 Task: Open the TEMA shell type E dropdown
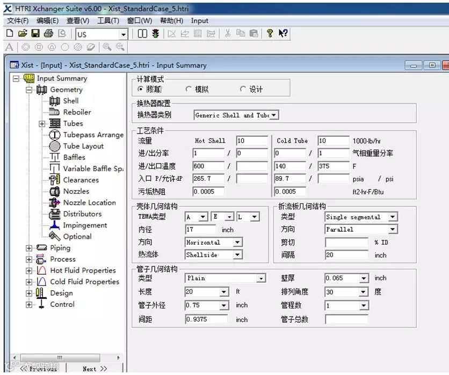pyautogui.click(x=229, y=217)
